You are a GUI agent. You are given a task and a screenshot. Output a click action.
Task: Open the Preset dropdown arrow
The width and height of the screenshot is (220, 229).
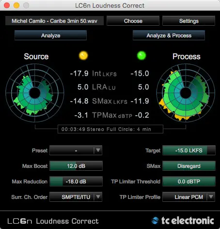[x=98, y=150]
